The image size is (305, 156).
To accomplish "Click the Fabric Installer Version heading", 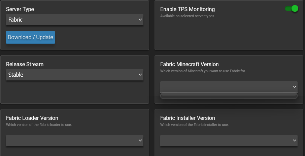I will pos(188,118).
